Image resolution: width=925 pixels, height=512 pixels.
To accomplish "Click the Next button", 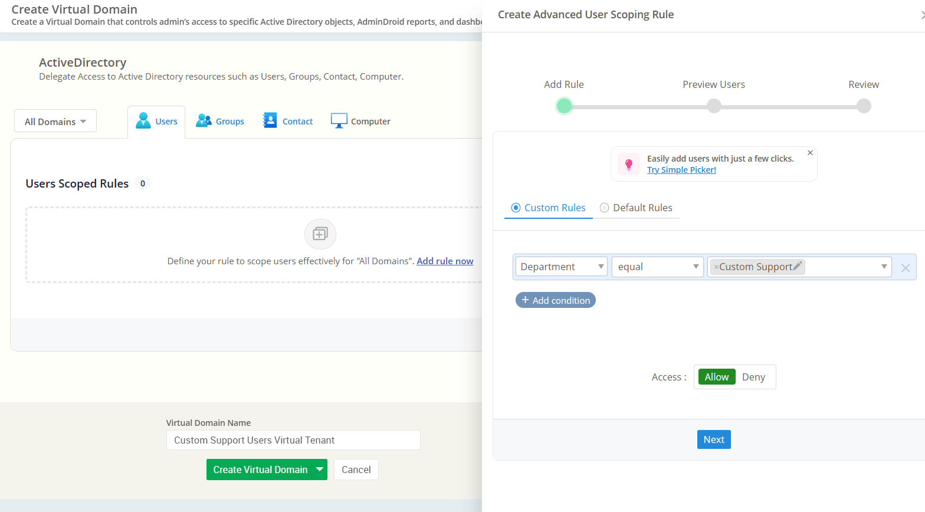I will 714,439.
